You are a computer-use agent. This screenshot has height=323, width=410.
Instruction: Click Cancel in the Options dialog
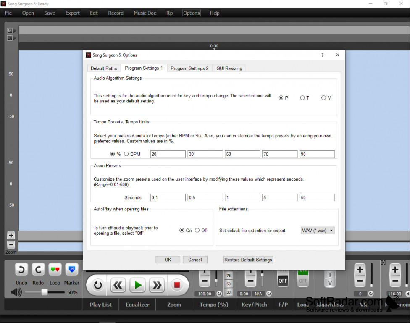195,260
